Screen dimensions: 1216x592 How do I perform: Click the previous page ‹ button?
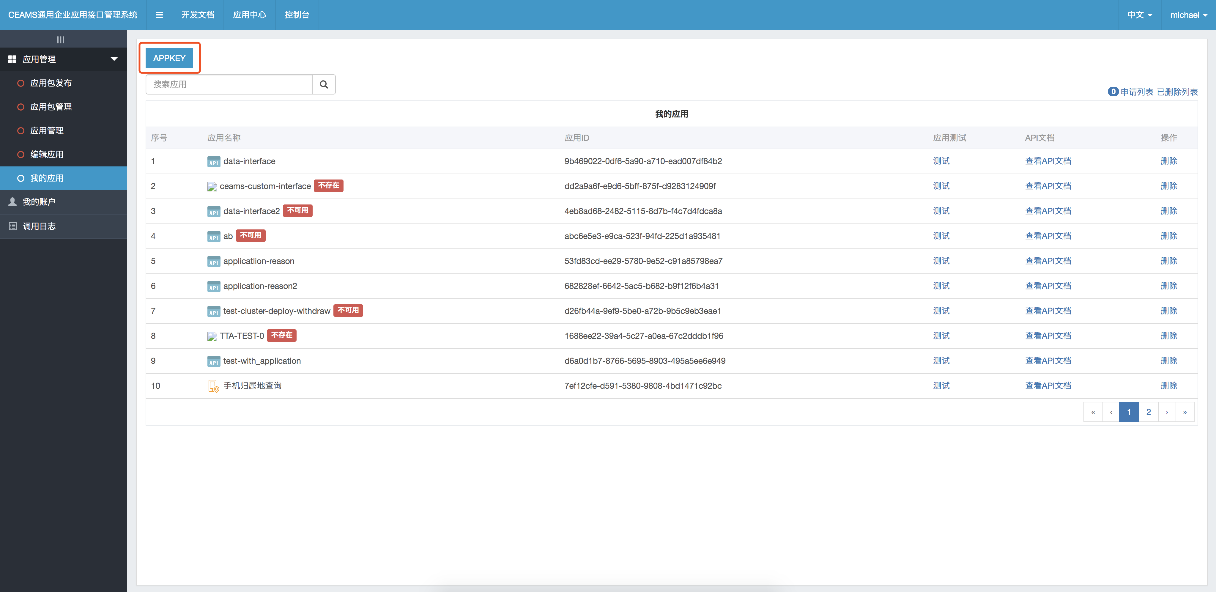pos(1111,412)
